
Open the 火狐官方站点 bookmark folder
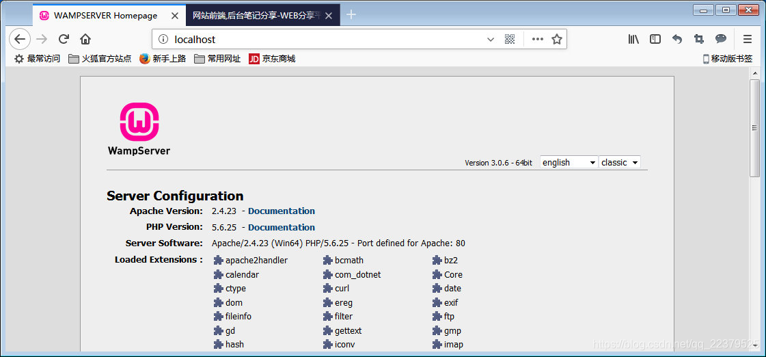coord(100,59)
